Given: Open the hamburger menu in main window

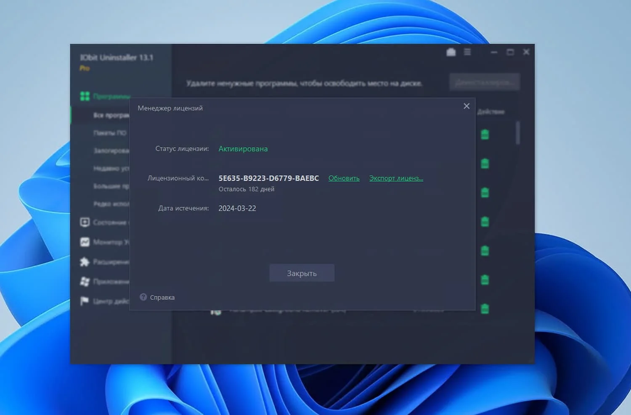Looking at the screenshot, I should pyautogui.click(x=467, y=52).
